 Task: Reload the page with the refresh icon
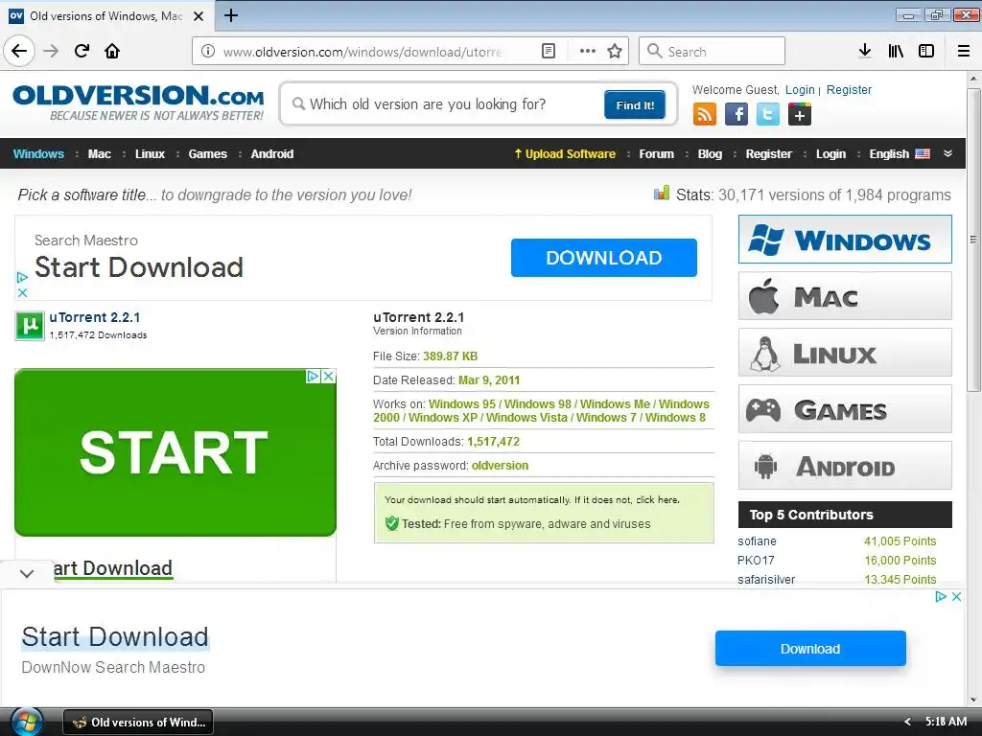click(x=82, y=51)
